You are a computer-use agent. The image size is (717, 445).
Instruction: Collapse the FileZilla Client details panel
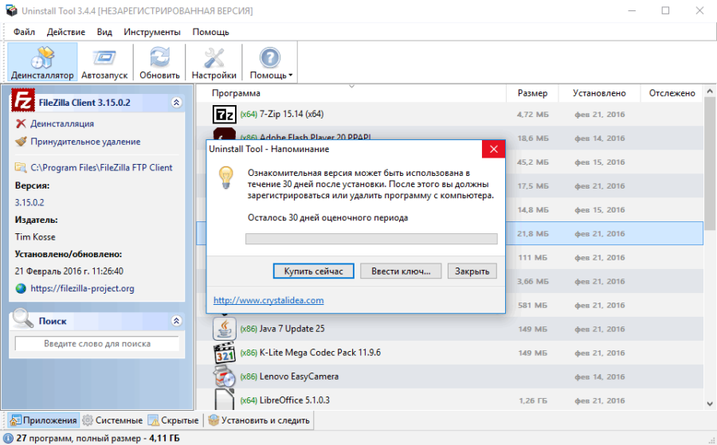(177, 103)
